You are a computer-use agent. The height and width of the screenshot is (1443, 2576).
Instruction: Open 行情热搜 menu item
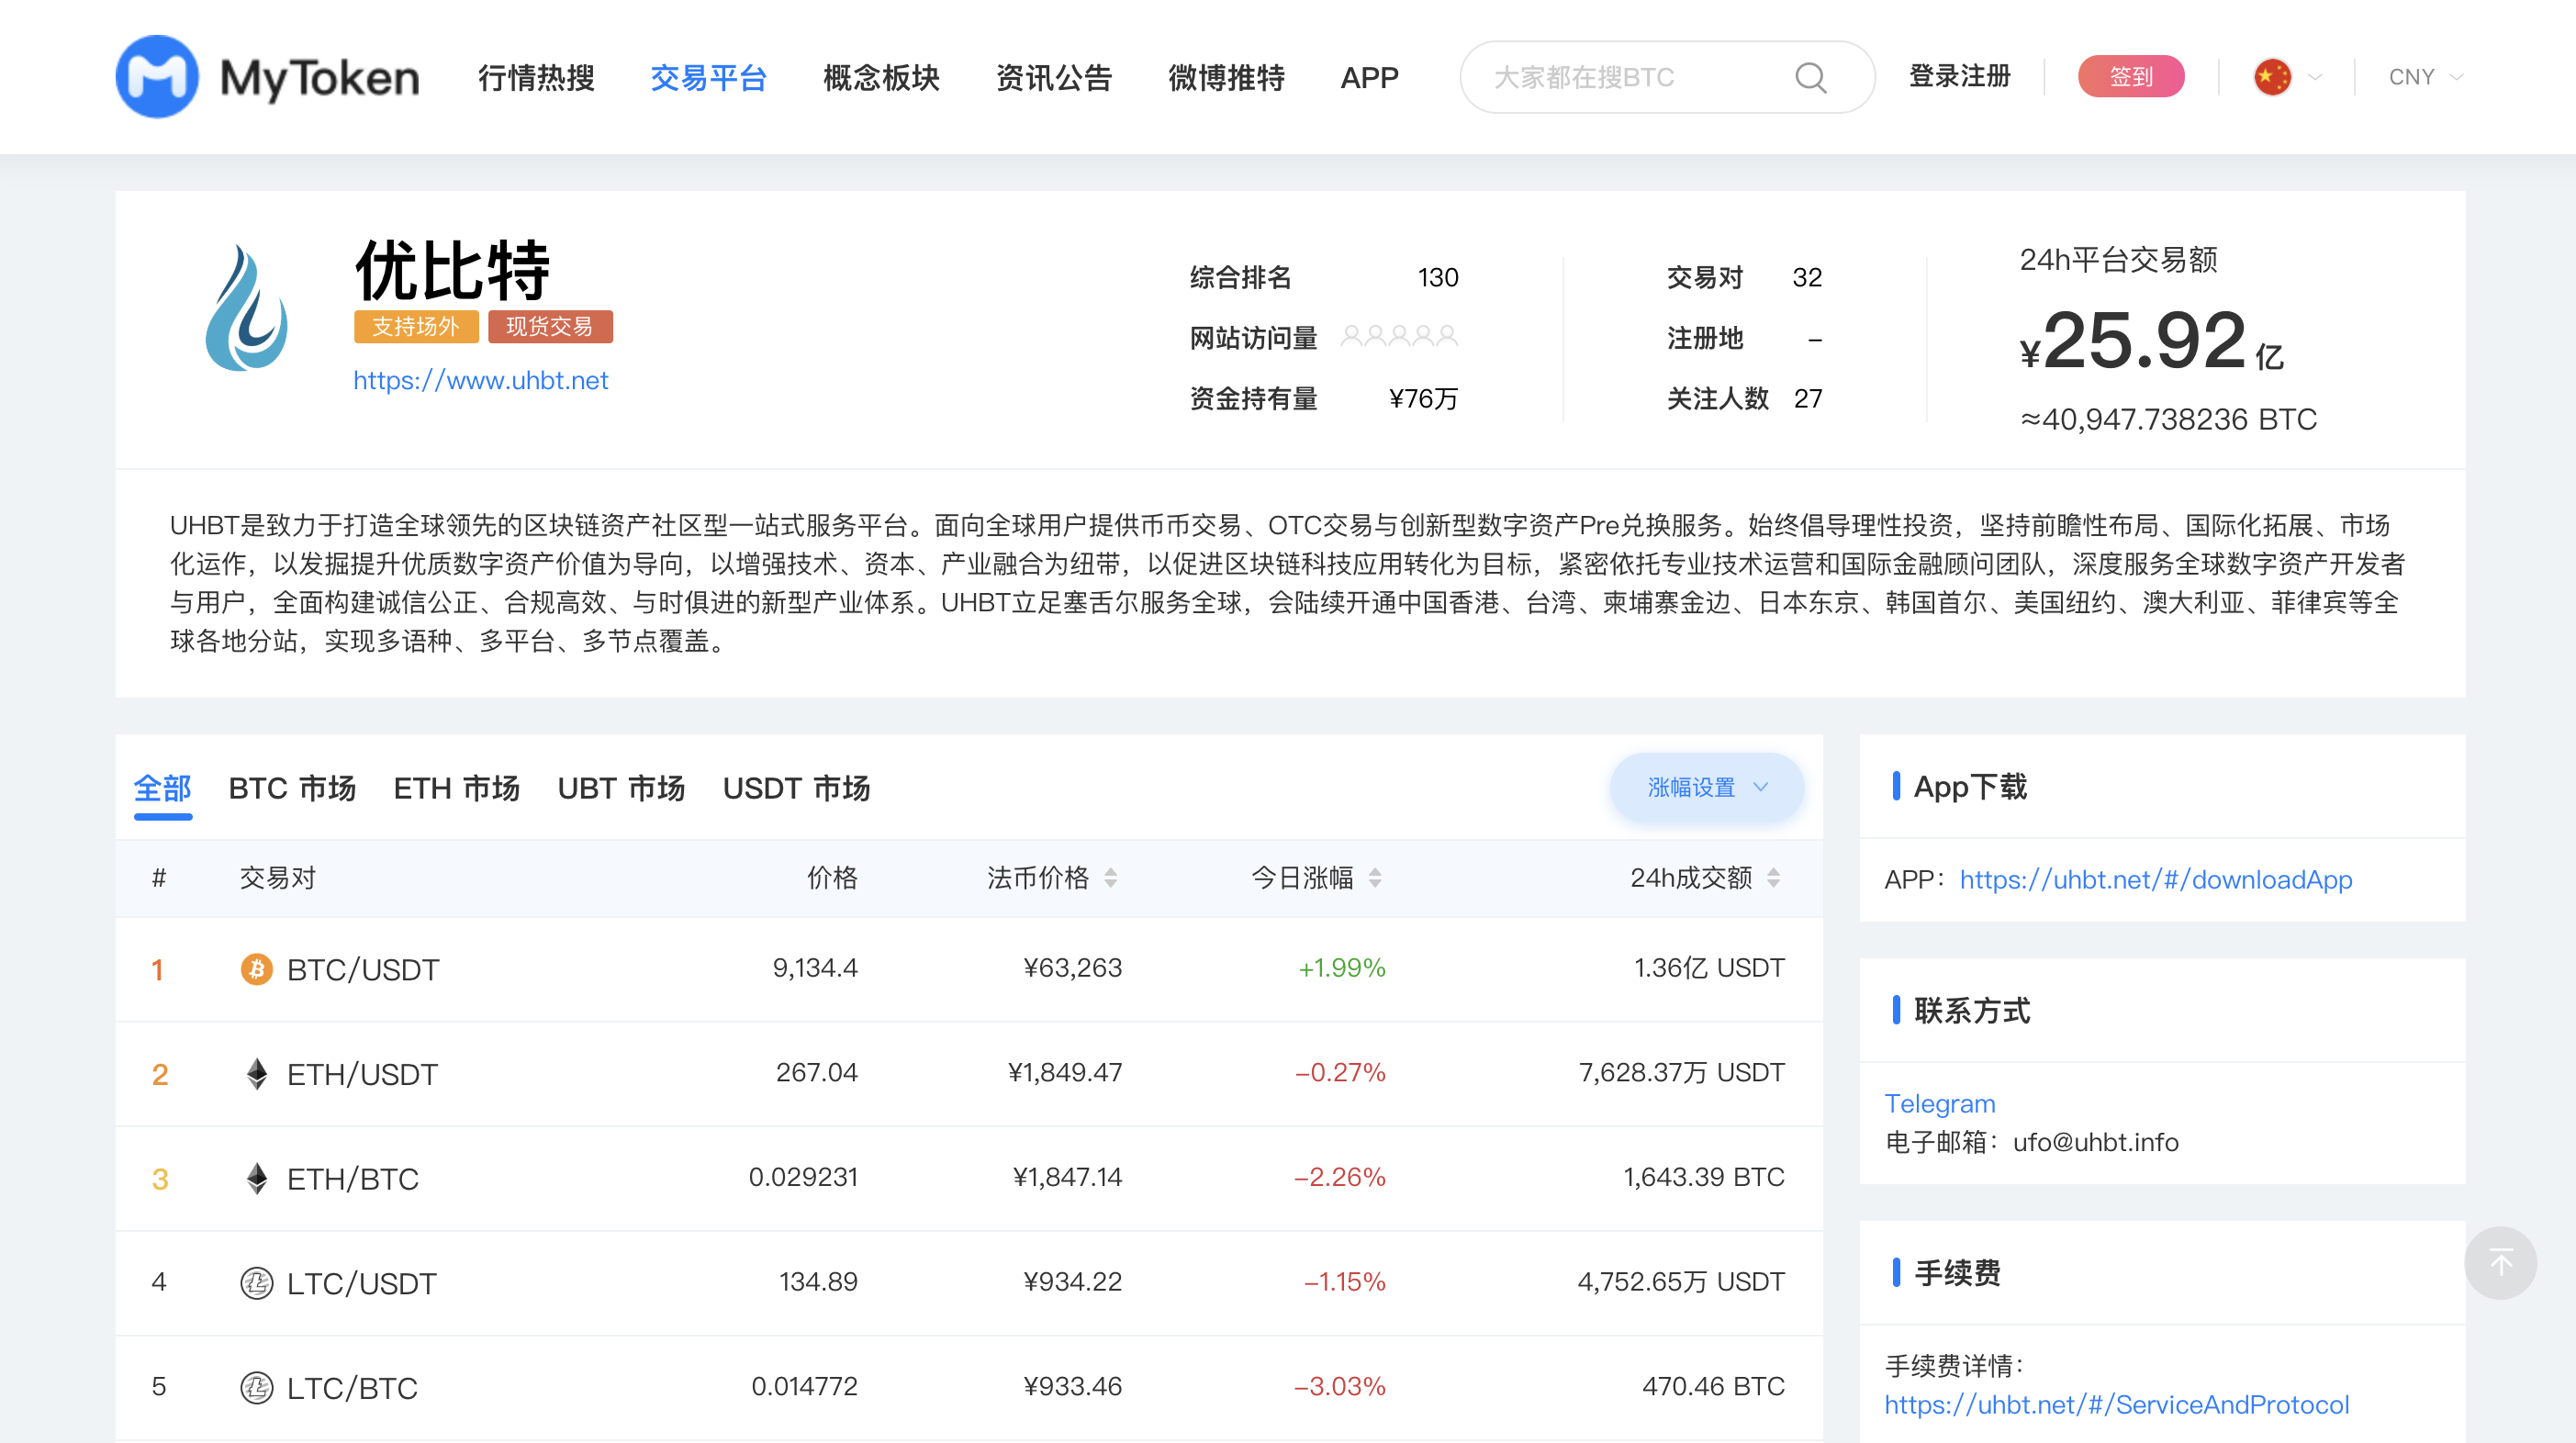coord(537,77)
